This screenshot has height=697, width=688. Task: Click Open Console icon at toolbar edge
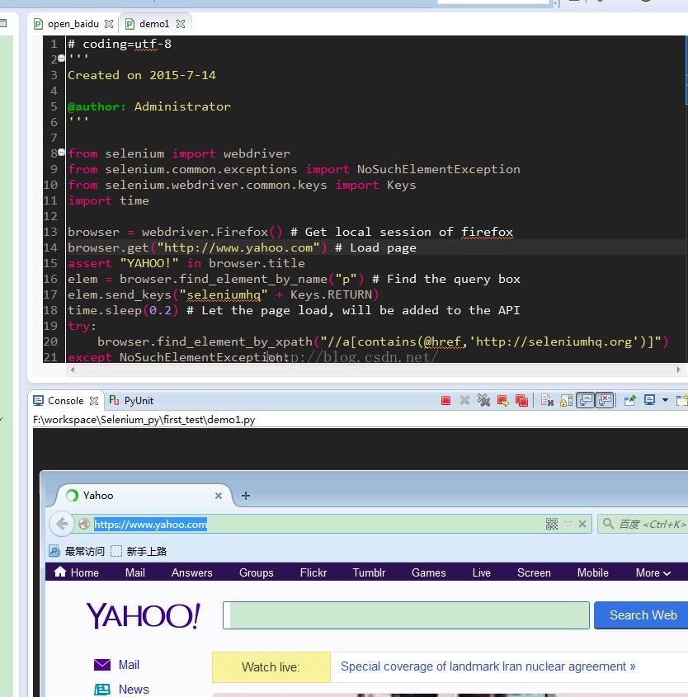coord(681,400)
